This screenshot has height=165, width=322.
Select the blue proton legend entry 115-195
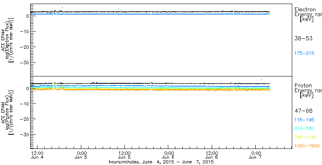pos(304,120)
